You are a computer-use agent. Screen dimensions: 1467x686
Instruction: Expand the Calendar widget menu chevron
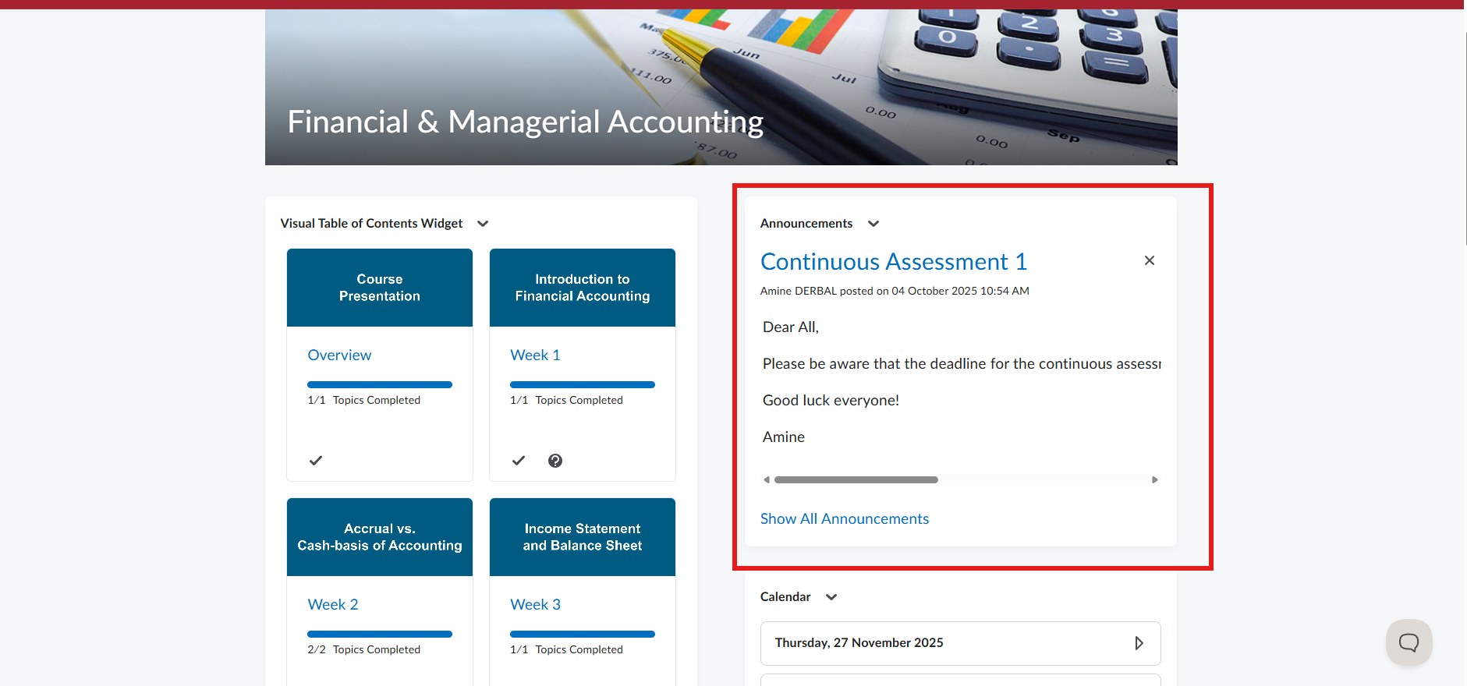831,597
